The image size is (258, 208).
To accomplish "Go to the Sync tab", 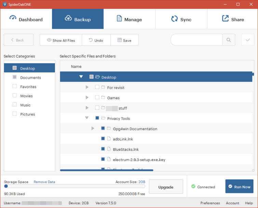I will tap(181, 19).
